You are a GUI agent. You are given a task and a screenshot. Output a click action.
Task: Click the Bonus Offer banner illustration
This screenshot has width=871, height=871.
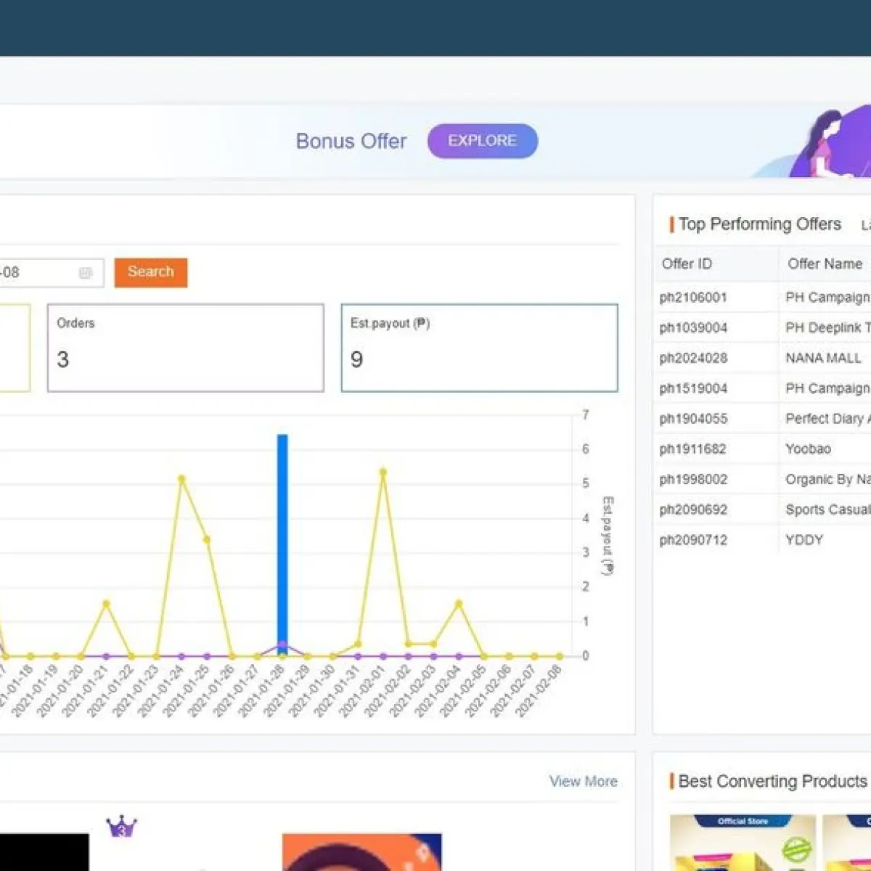[x=829, y=144]
